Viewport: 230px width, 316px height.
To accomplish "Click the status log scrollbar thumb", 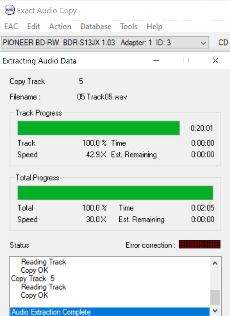I will (x=215, y=297).
